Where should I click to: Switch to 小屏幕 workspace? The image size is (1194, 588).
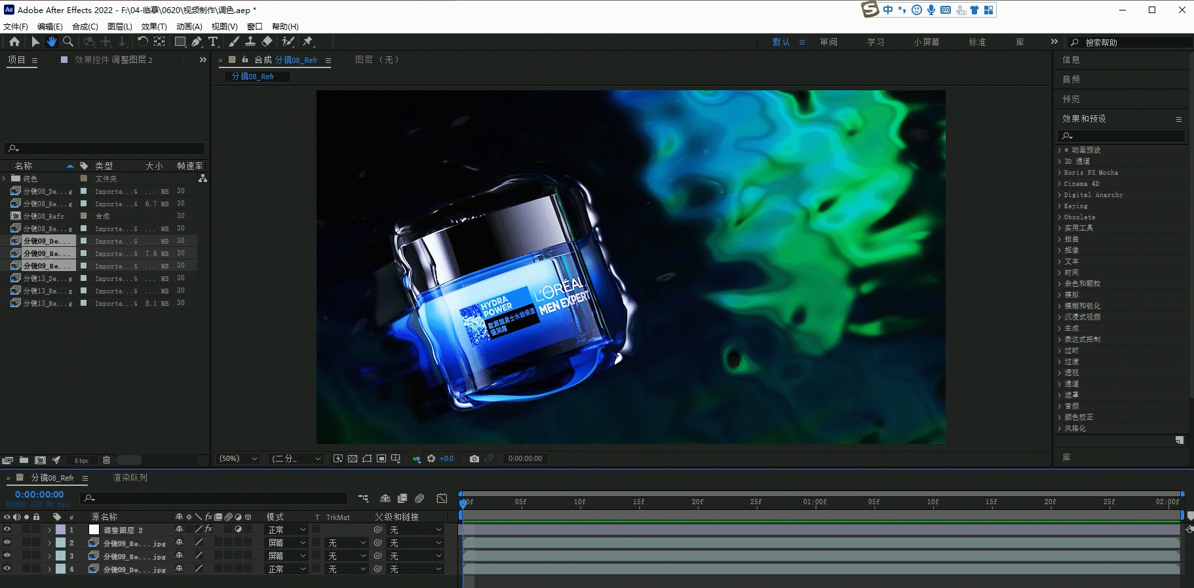[x=927, y=42]
